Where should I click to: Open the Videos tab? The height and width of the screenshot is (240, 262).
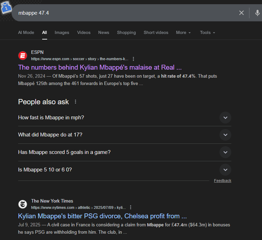click(84, 33)
